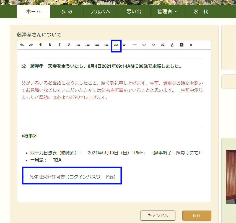The image size is (236, 223).
Task: Insert a bulleted list
Action: pyautogui.click(x=97, y=45)
